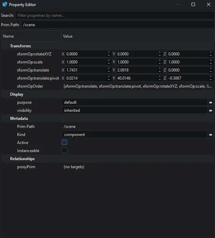Focus the Search filter properties field

click(x=115, y=15)
